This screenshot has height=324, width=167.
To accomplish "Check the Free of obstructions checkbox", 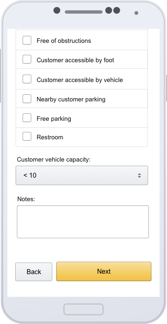I will (x=27, y=40).
